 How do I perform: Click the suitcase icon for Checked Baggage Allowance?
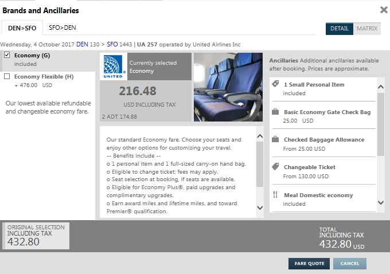275,139
